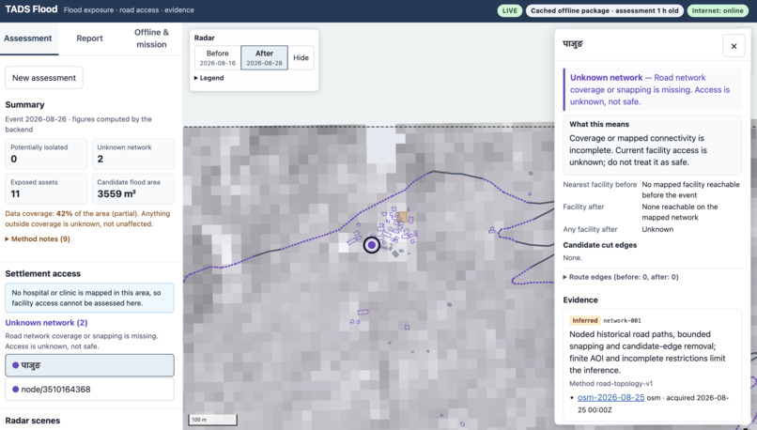Select the Before 2026-08-16 radar scene
Viewport: 757px width, 430px height.
coord(218,58)
